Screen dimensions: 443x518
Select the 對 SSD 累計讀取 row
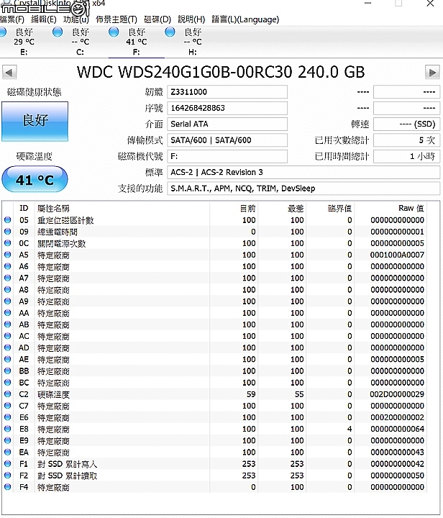[214, 476]
